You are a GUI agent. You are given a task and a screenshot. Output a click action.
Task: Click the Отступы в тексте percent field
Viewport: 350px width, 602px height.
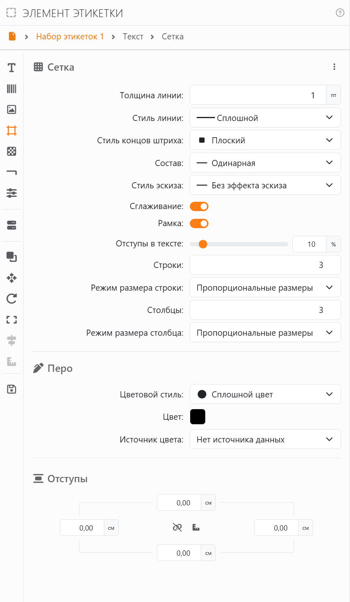pyautogui.click(x=309, y=244)
